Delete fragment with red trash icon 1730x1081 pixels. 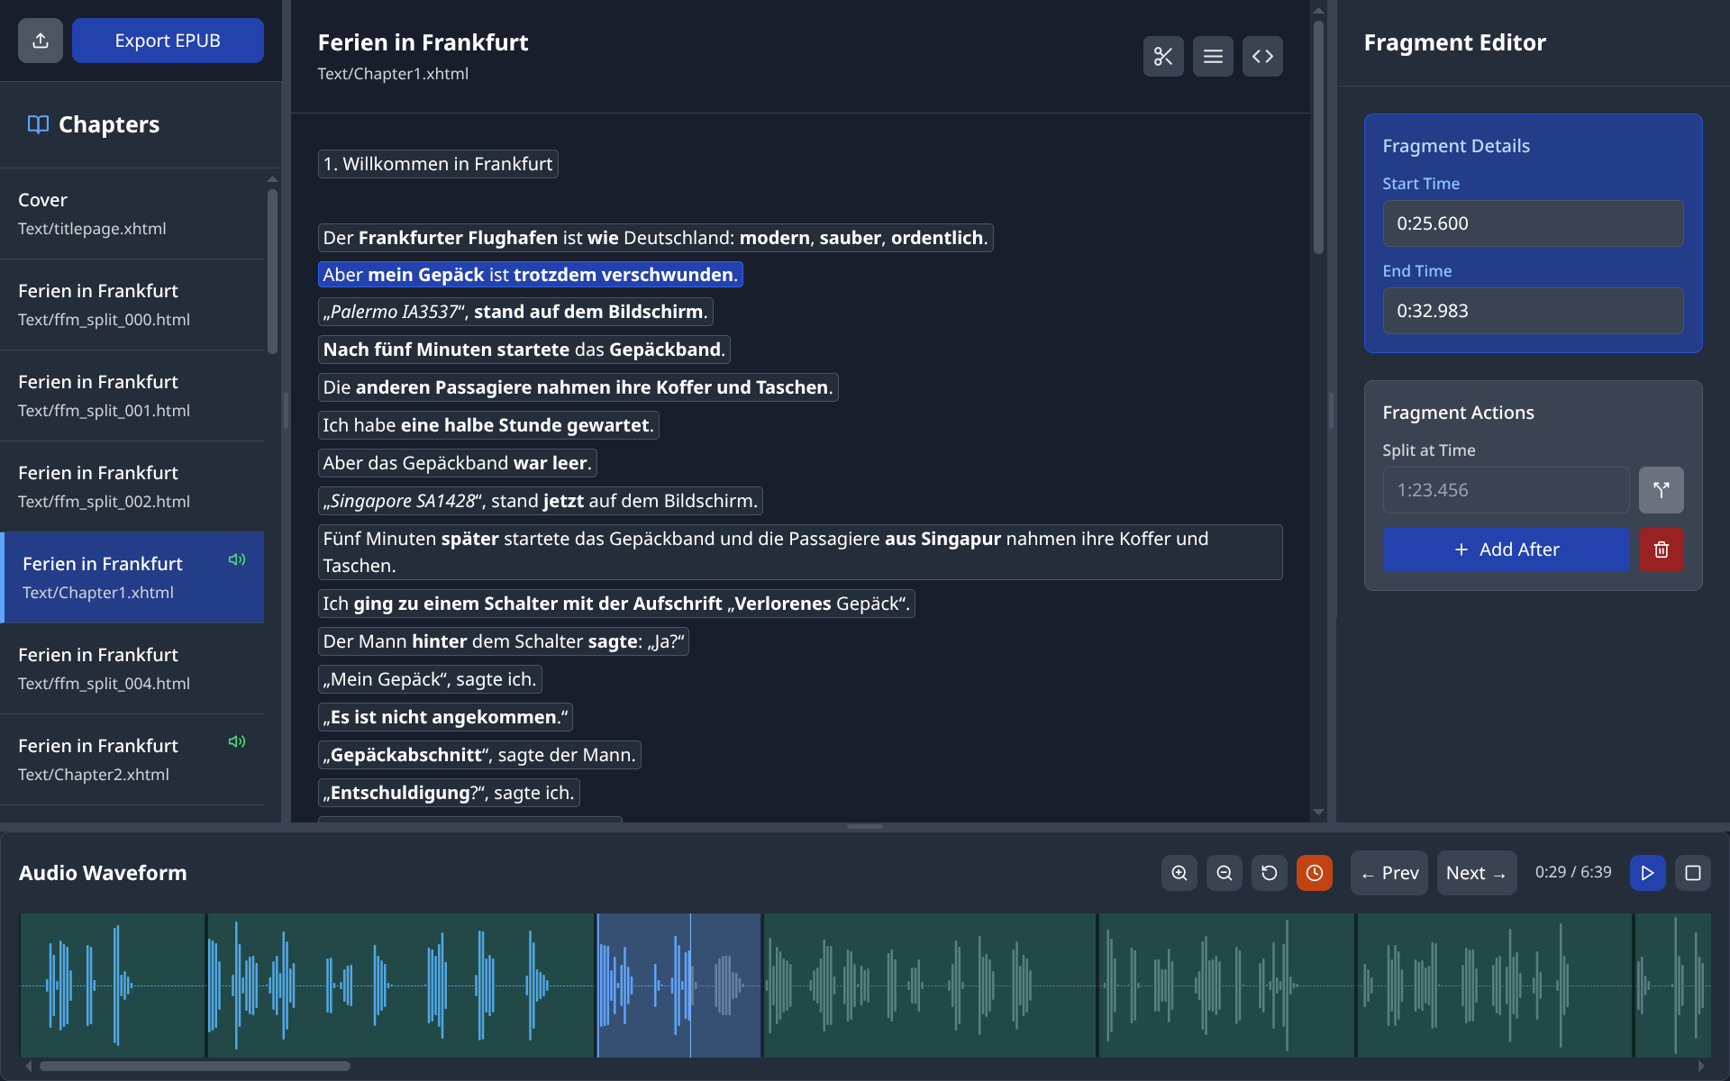click(x=1661, y=550)
